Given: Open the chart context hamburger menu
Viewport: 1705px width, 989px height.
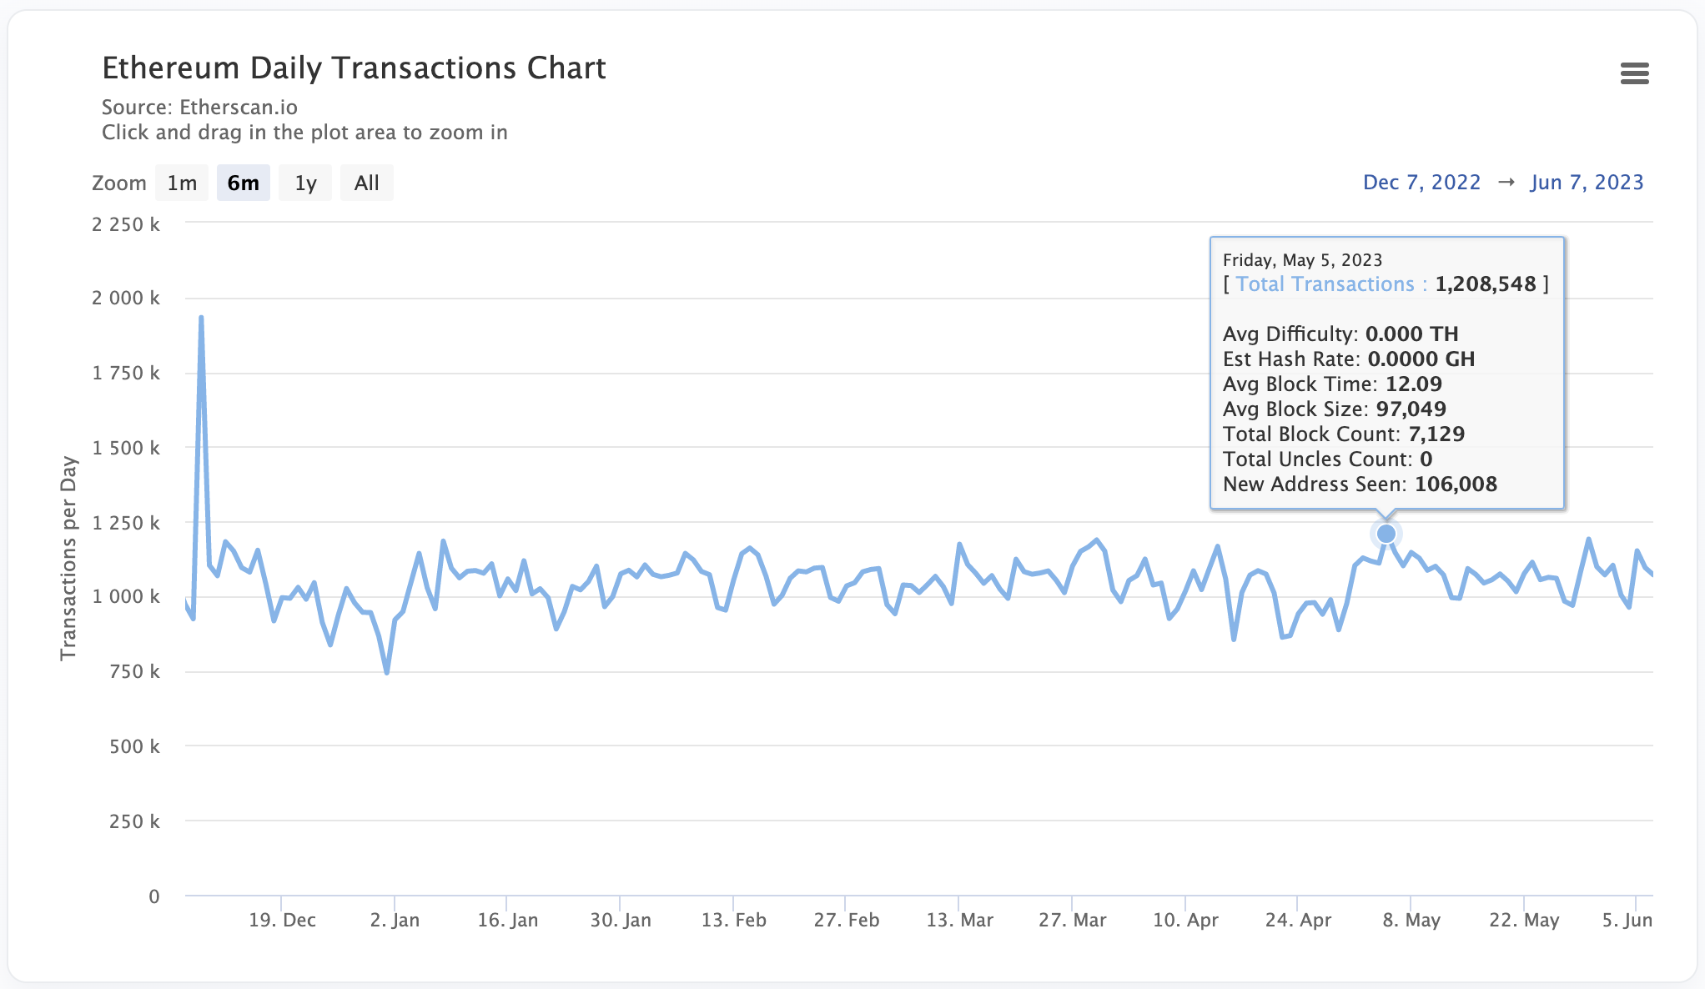Looking at the screenshot, I should pos(1634,73).
